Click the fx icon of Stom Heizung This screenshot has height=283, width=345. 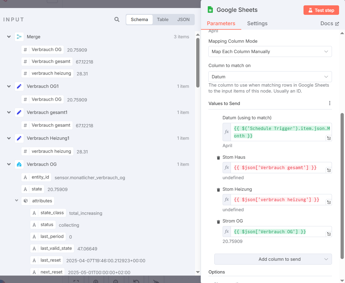pos(227,200)
